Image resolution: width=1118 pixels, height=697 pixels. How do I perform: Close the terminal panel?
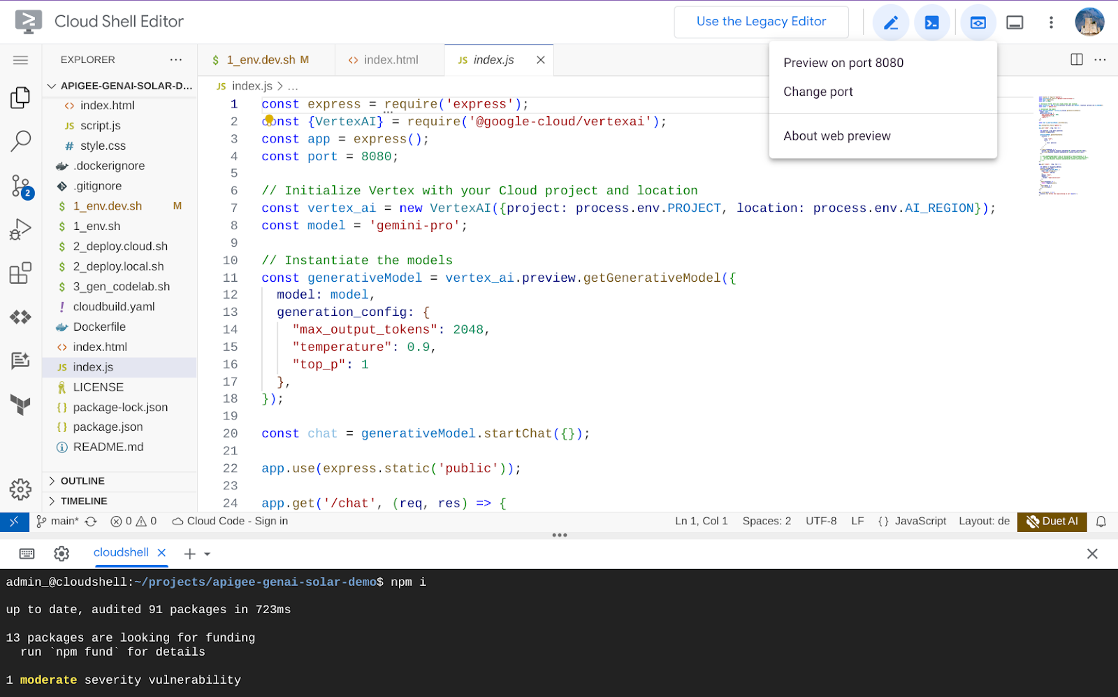(x=1092, y=554)
